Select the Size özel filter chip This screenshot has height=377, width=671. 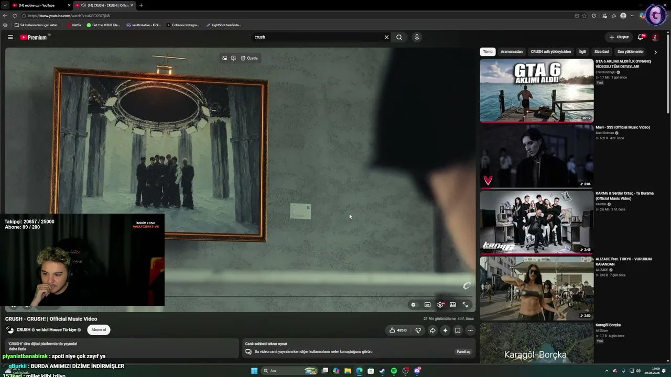click(602, 52)
